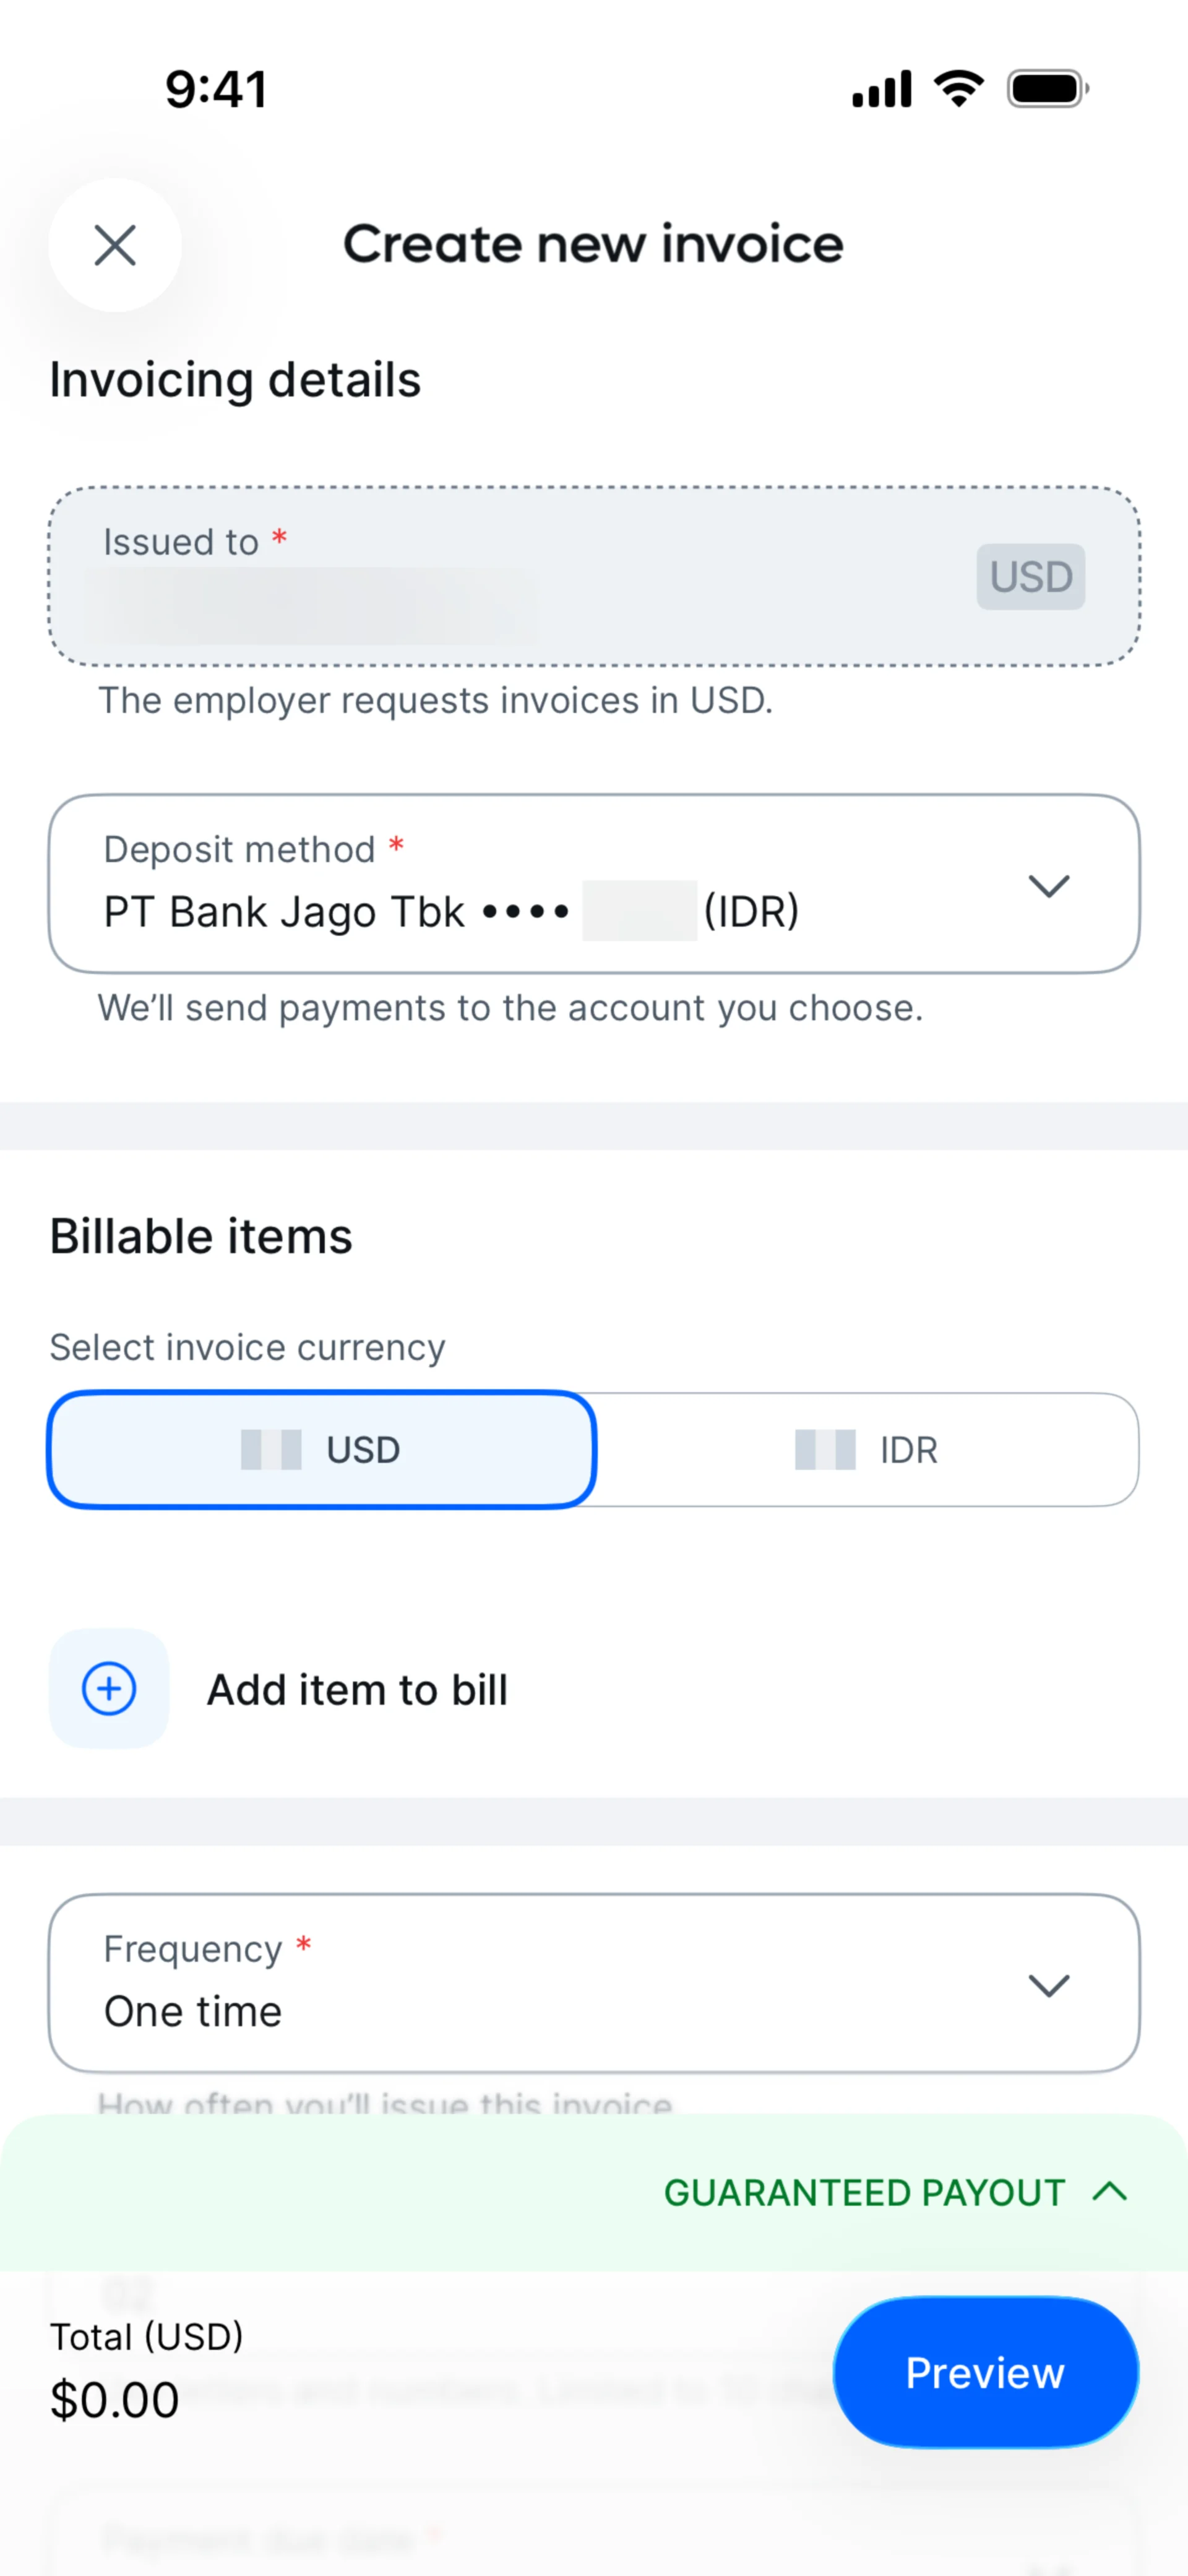Select IDR as invoice currency
The width and height of the screenshot is (1188, 2576).
coord(866,1449)
